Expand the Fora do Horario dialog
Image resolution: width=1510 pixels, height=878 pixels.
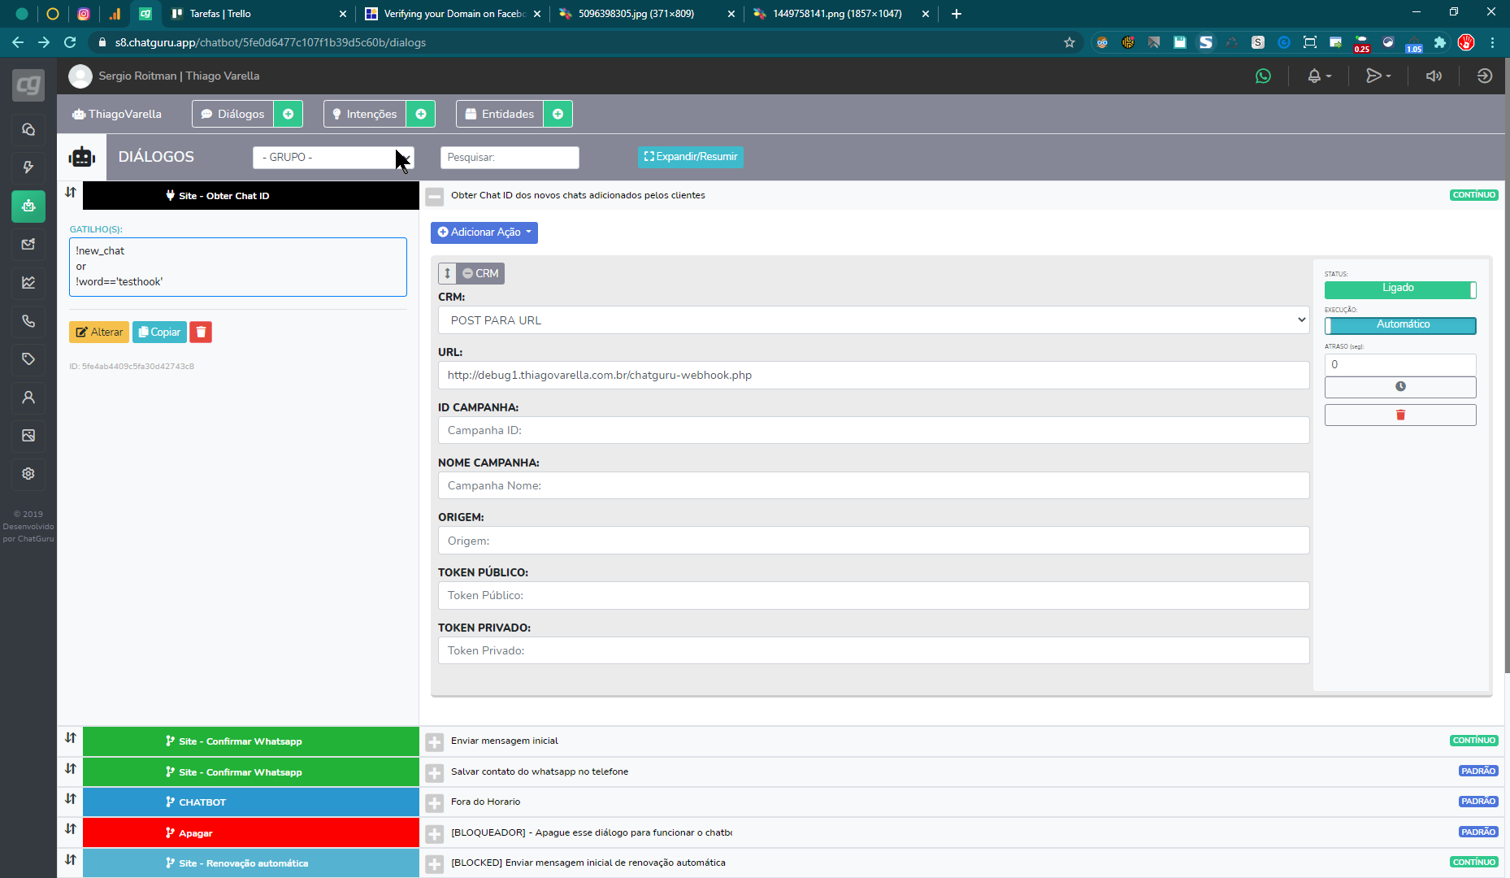435,803
